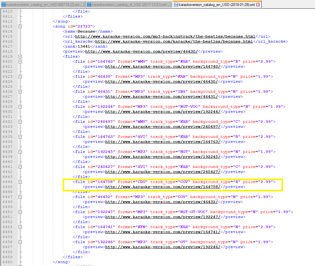This screenshot has width=315, height=266.
Task: Collapse the files block at line 6419
Action: coord(20,57)
